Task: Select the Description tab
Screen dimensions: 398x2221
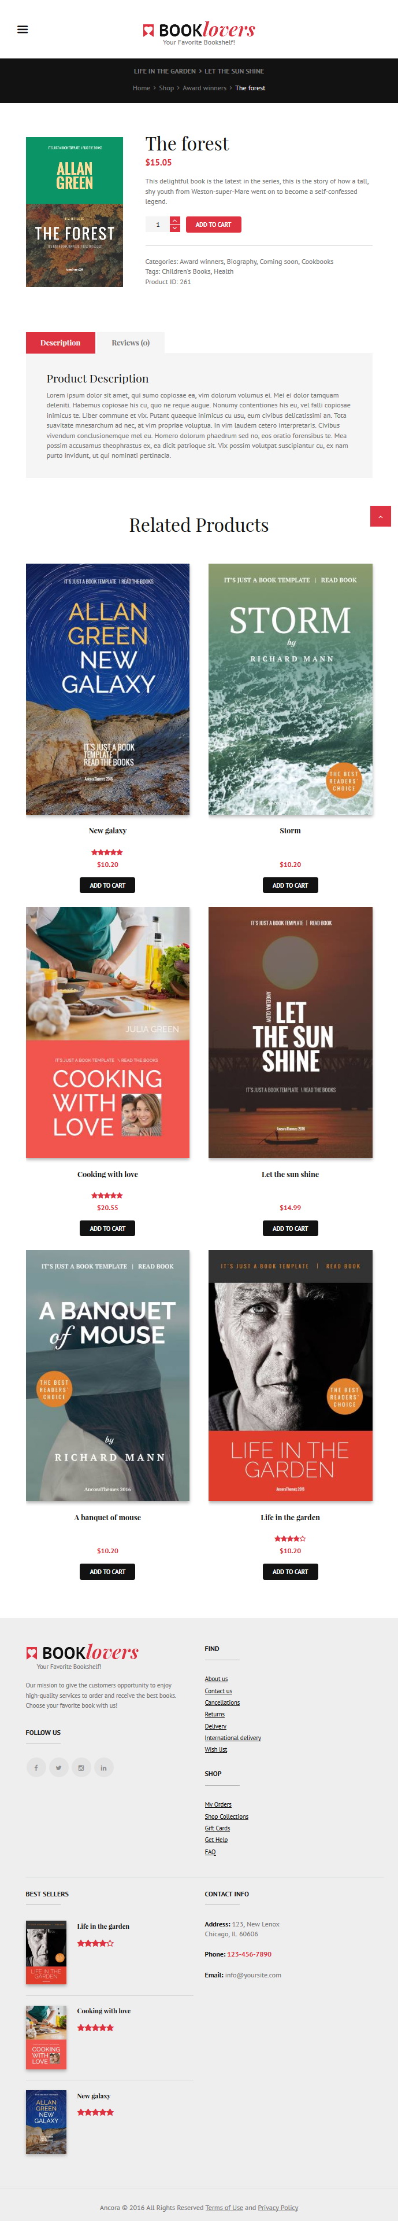Action: point(60,343)
